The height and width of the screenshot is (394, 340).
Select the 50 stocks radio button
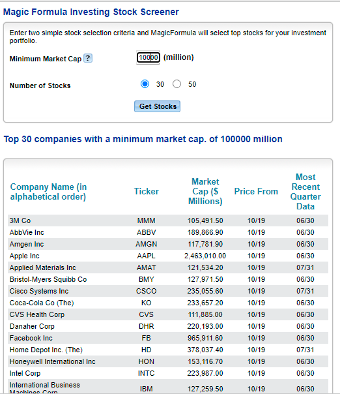[x=177, y=84]
